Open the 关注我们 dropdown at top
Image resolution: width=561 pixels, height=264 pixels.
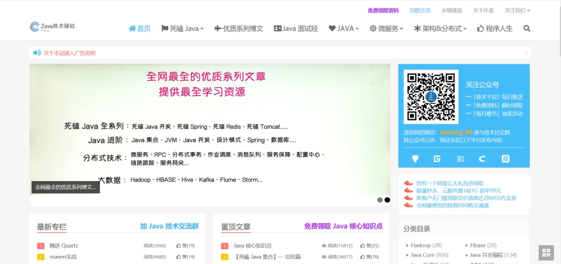pyautogui.click(x=517, y=10)
